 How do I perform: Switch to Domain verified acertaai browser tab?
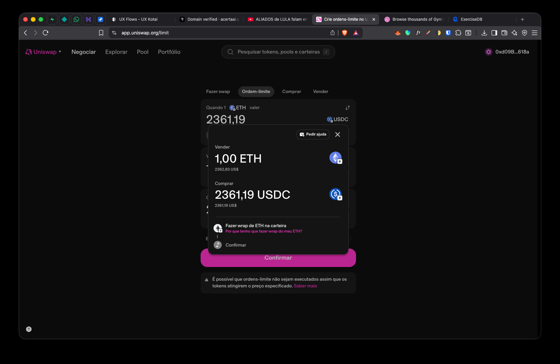coord(210,19)
